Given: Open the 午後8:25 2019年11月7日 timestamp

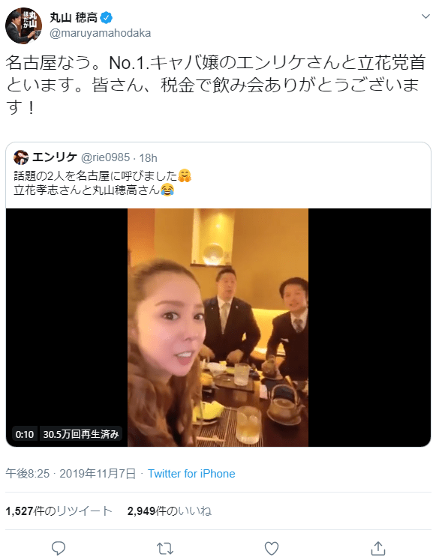Looking at the screenshot, I should tap(71, 474).
